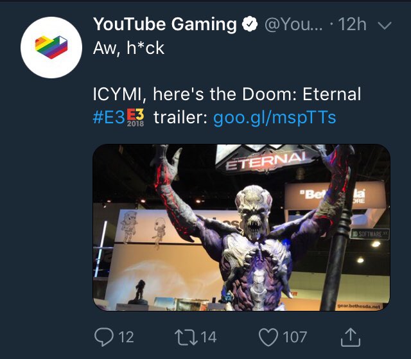Click the retweet count 14
The width and height of the screenshot is (411, 359).
tap(209, 337)
